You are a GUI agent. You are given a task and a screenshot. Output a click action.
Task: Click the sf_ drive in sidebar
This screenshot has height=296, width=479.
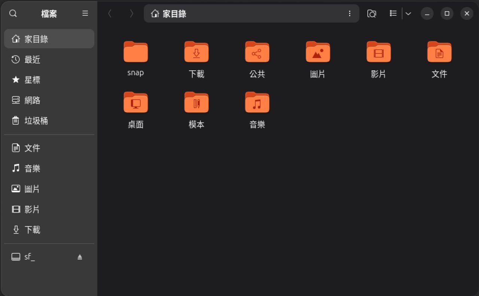(30, 257)
